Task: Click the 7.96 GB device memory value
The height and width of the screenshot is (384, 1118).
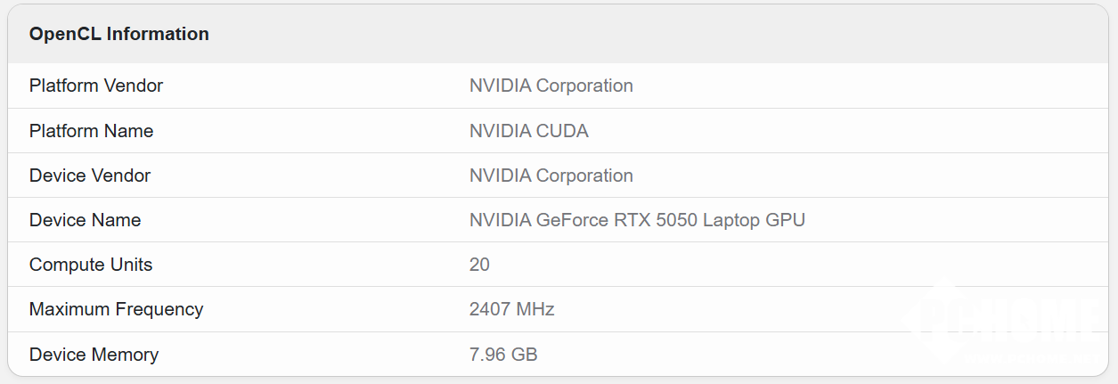Action: (503, 355)
